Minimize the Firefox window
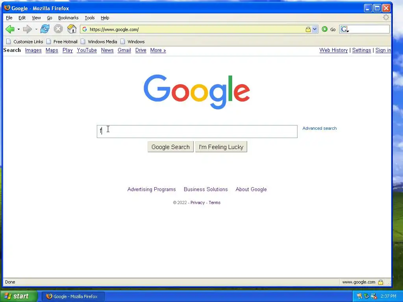The height and width of the screenshot is (302, 403). click(x=368, y=8)
